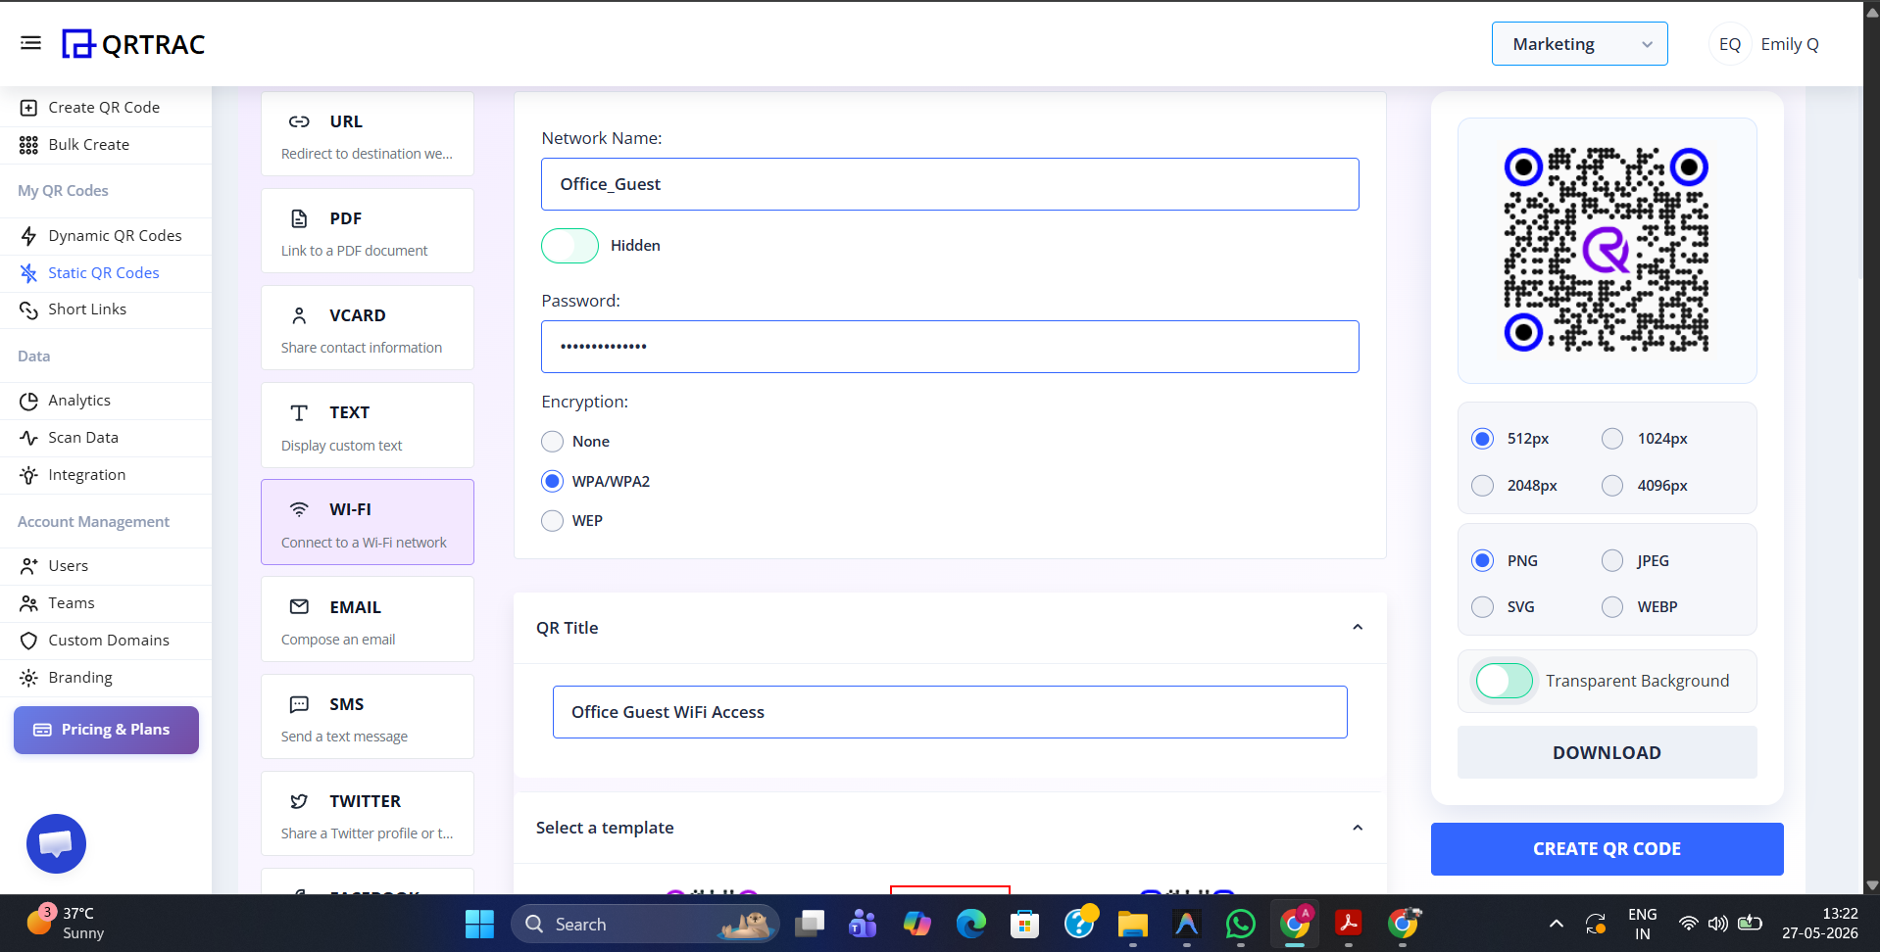
Task: Toggle the Transparent Background switch
Action: click(x=1505, y=681)
